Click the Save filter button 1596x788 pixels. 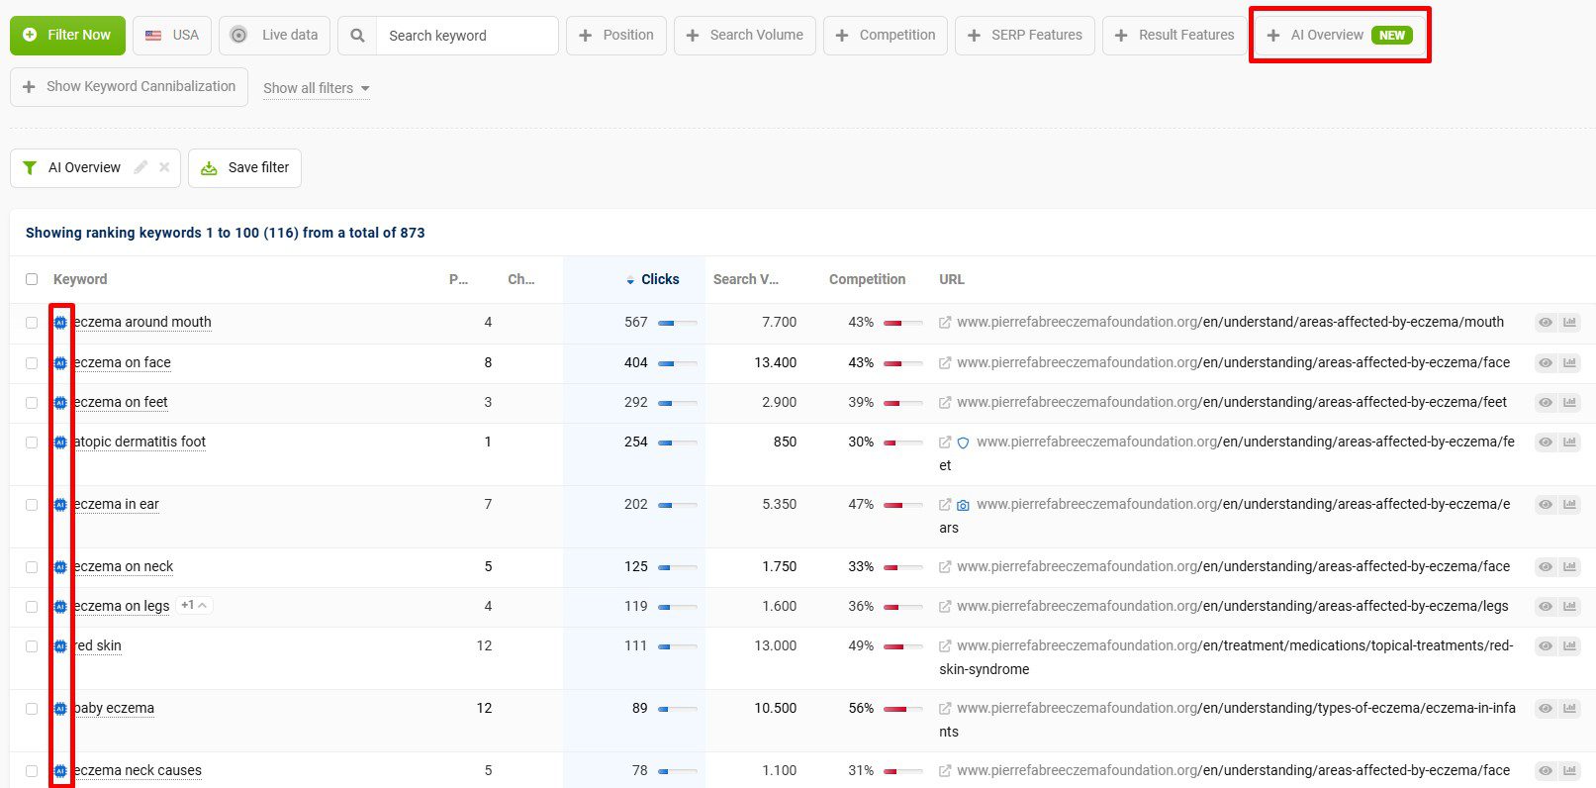click(x=244, y=168)
